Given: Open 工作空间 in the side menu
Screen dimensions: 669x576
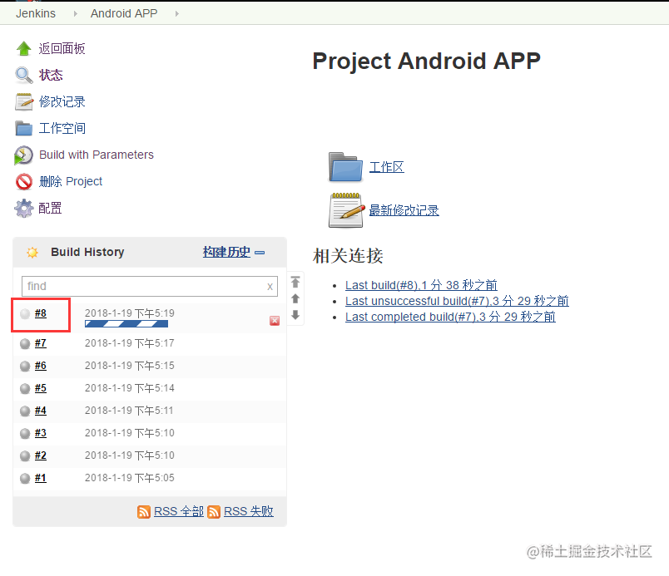Looking at the screenshot, I should tap(62, 128).
